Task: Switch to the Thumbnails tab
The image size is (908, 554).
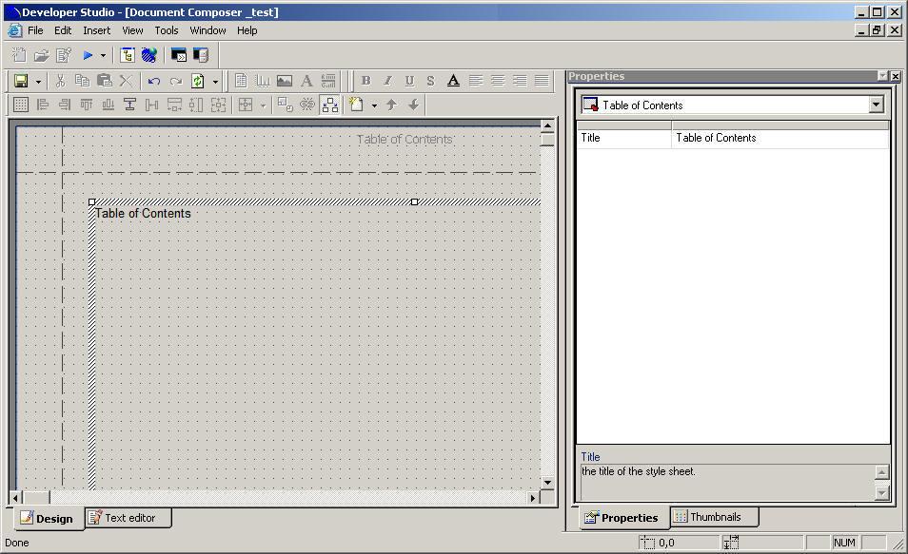Action: [x=714, y=517]
